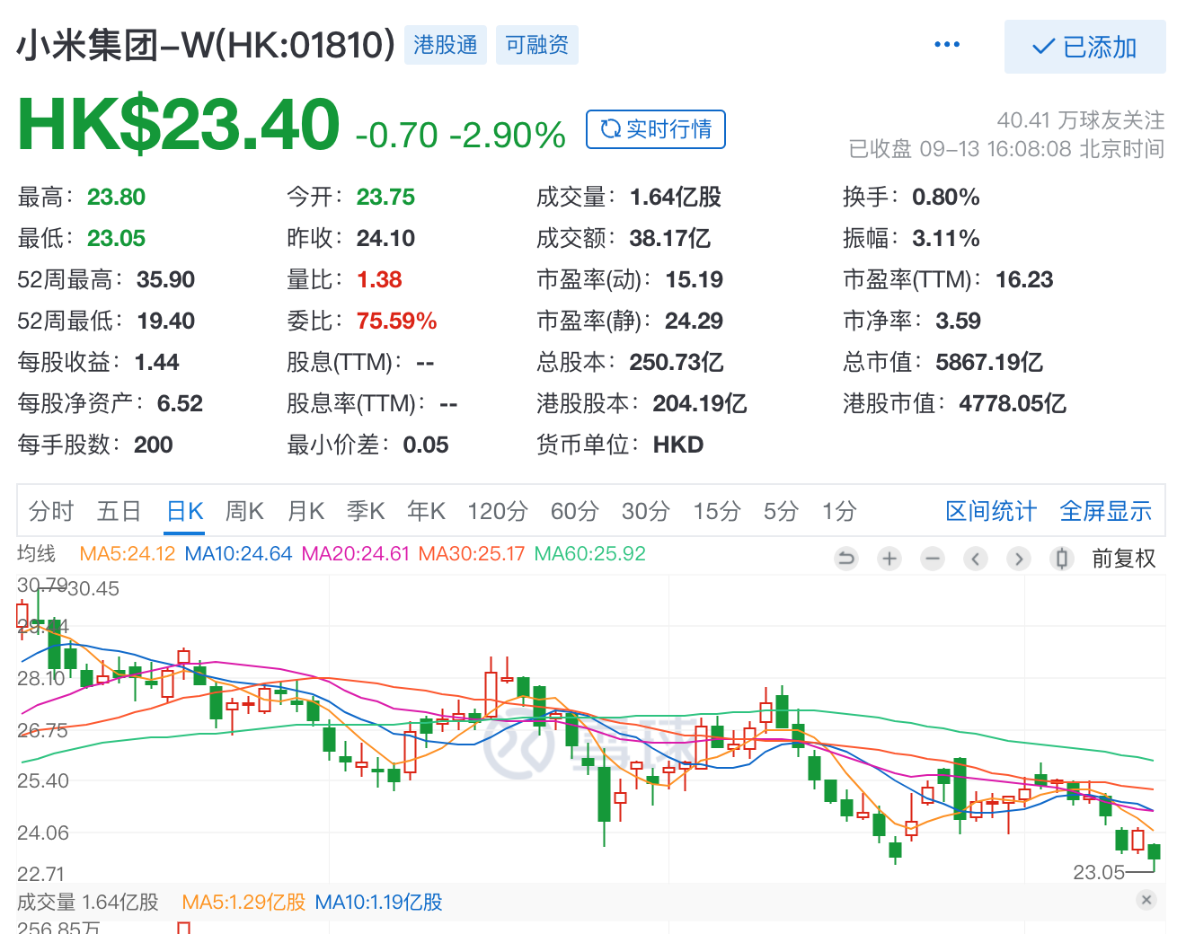Switch to the 月K monthly chart tab
Viewport: 1177px width, 934px height.
[x=305, y=510]
